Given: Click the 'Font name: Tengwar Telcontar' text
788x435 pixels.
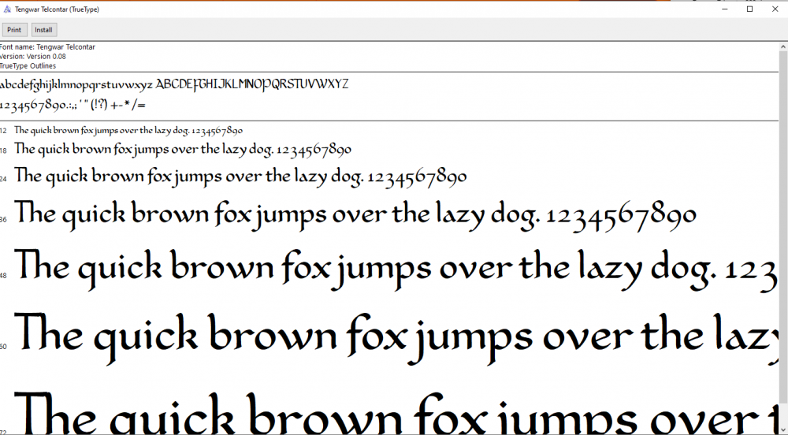Looking at the screenshot, I should pos(48,46).
